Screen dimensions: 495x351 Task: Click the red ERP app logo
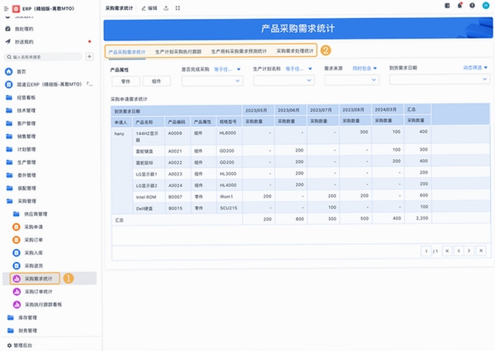click(16, 8)
